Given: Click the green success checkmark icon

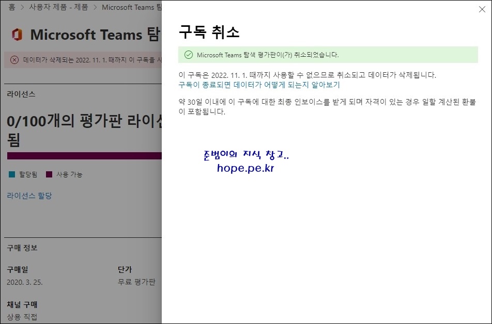Looking at the screenshot, I should tap(188, 55).
